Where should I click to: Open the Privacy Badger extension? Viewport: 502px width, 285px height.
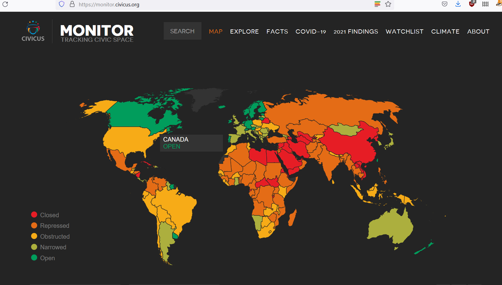[x=498, y=4]
